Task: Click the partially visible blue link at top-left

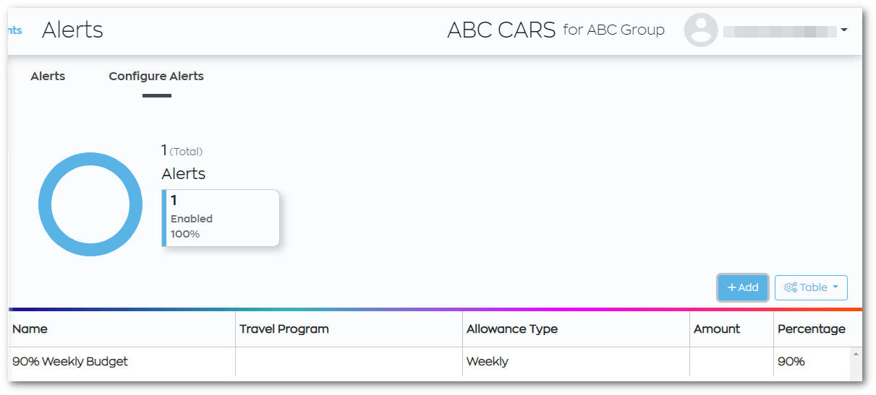Action: [x=14, y=30]
